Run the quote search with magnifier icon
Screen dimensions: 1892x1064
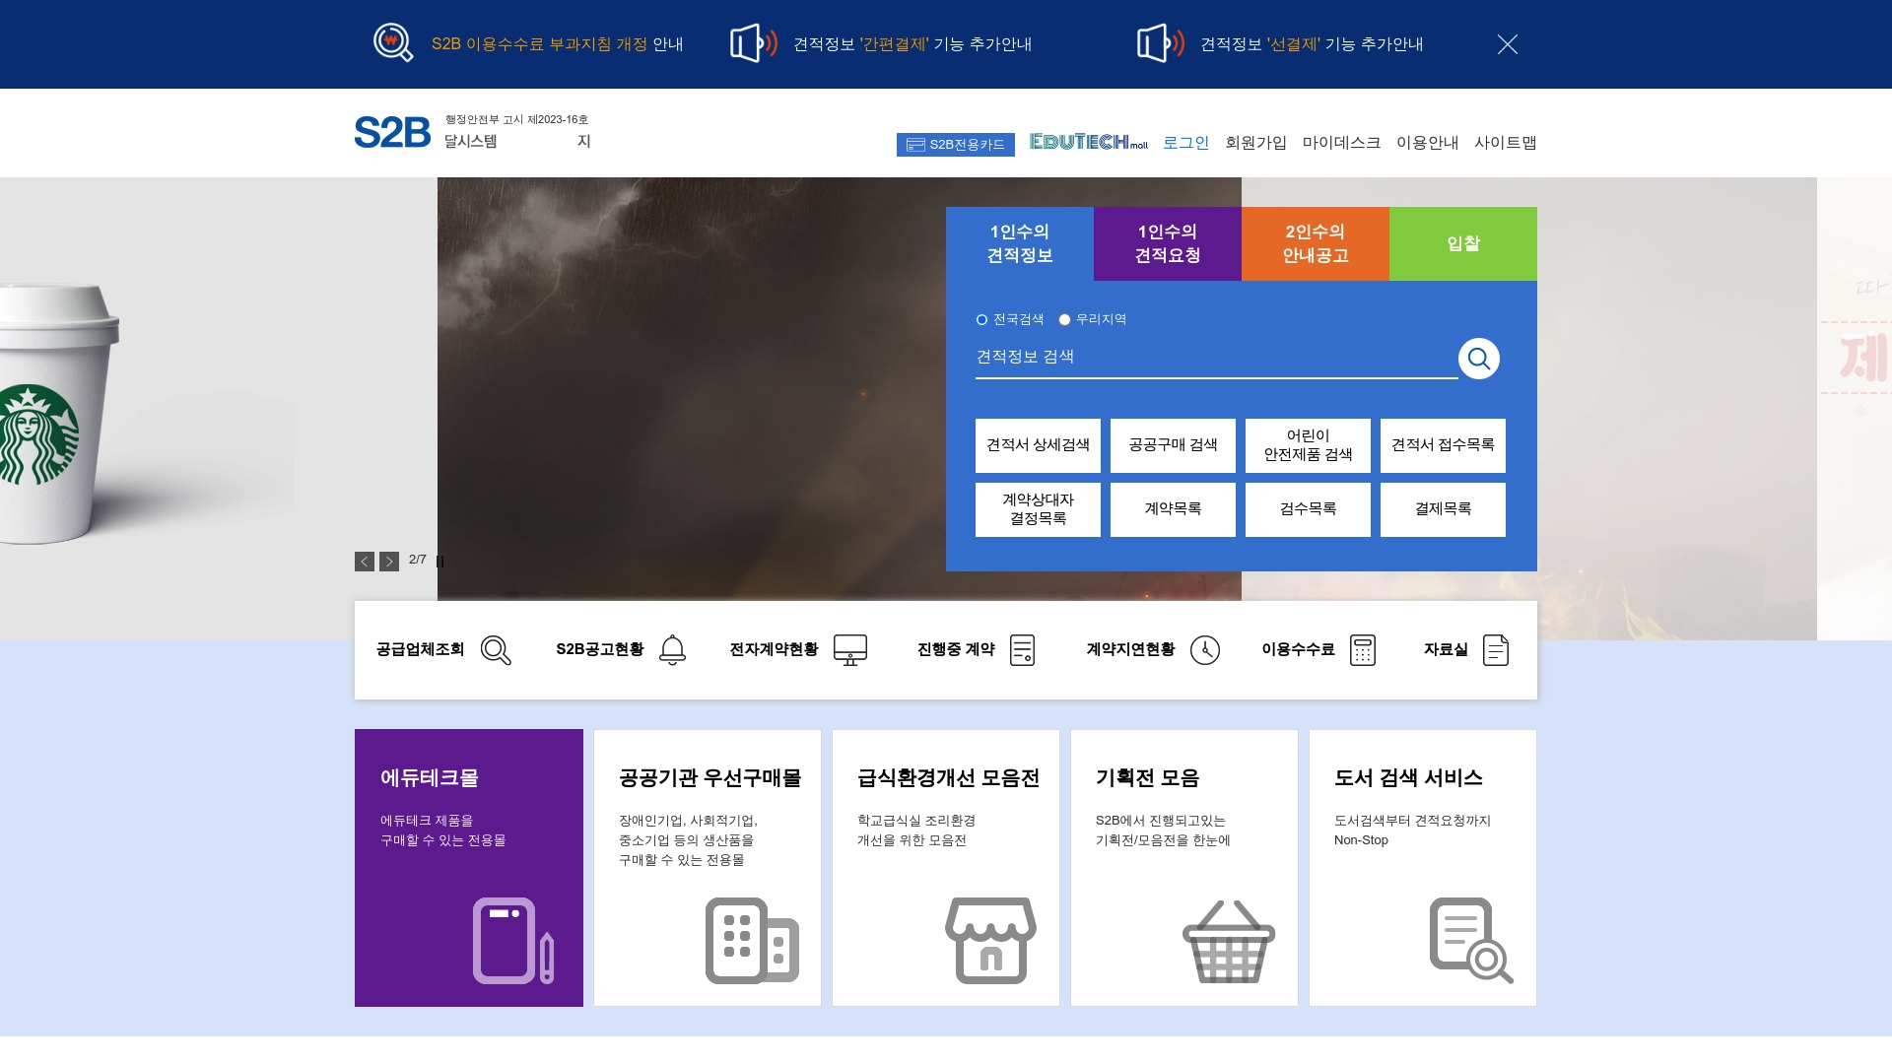pos(1478,359)
